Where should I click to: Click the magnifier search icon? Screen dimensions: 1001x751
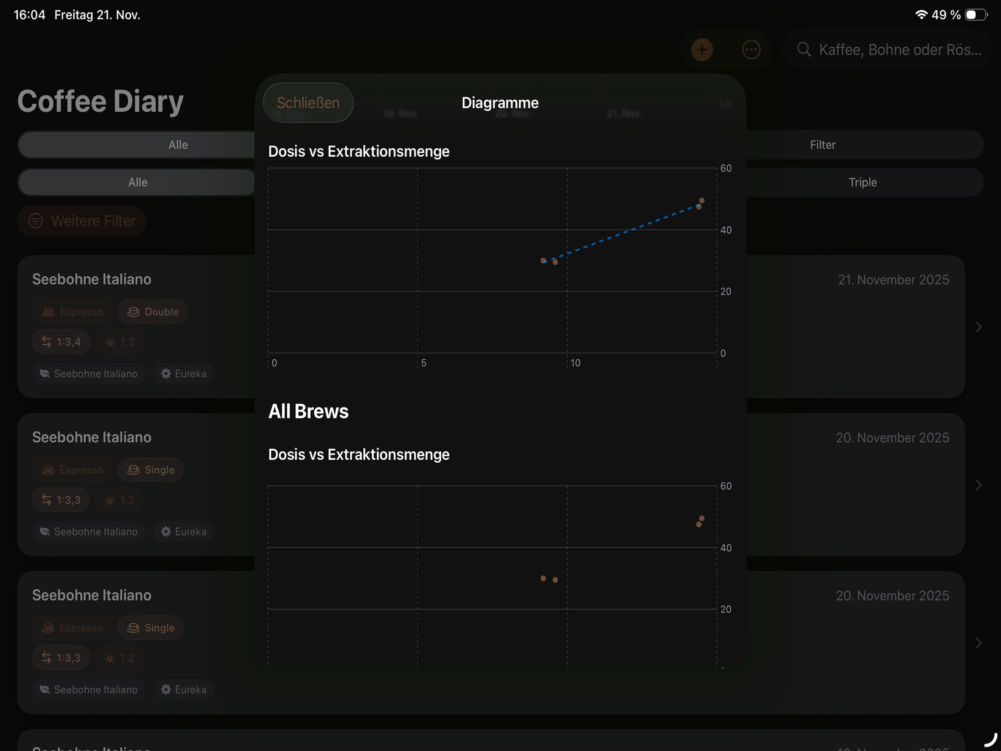click(x=804, y=49)
